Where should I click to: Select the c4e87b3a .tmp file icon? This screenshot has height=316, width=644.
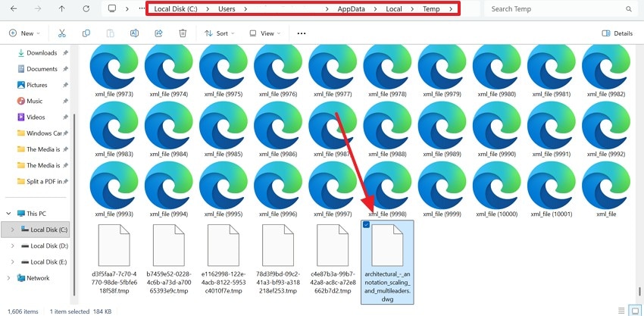[x=333, y=246]
